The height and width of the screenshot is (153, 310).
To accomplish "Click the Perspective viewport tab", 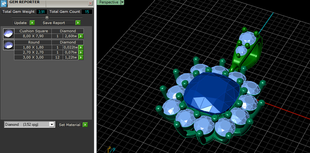I will pos(108,3).
